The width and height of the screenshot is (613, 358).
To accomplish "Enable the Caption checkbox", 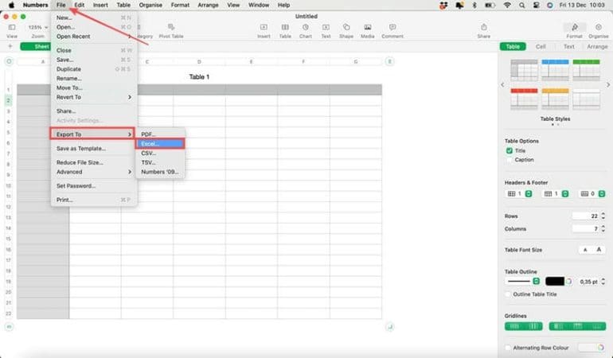I will (509, 160).
